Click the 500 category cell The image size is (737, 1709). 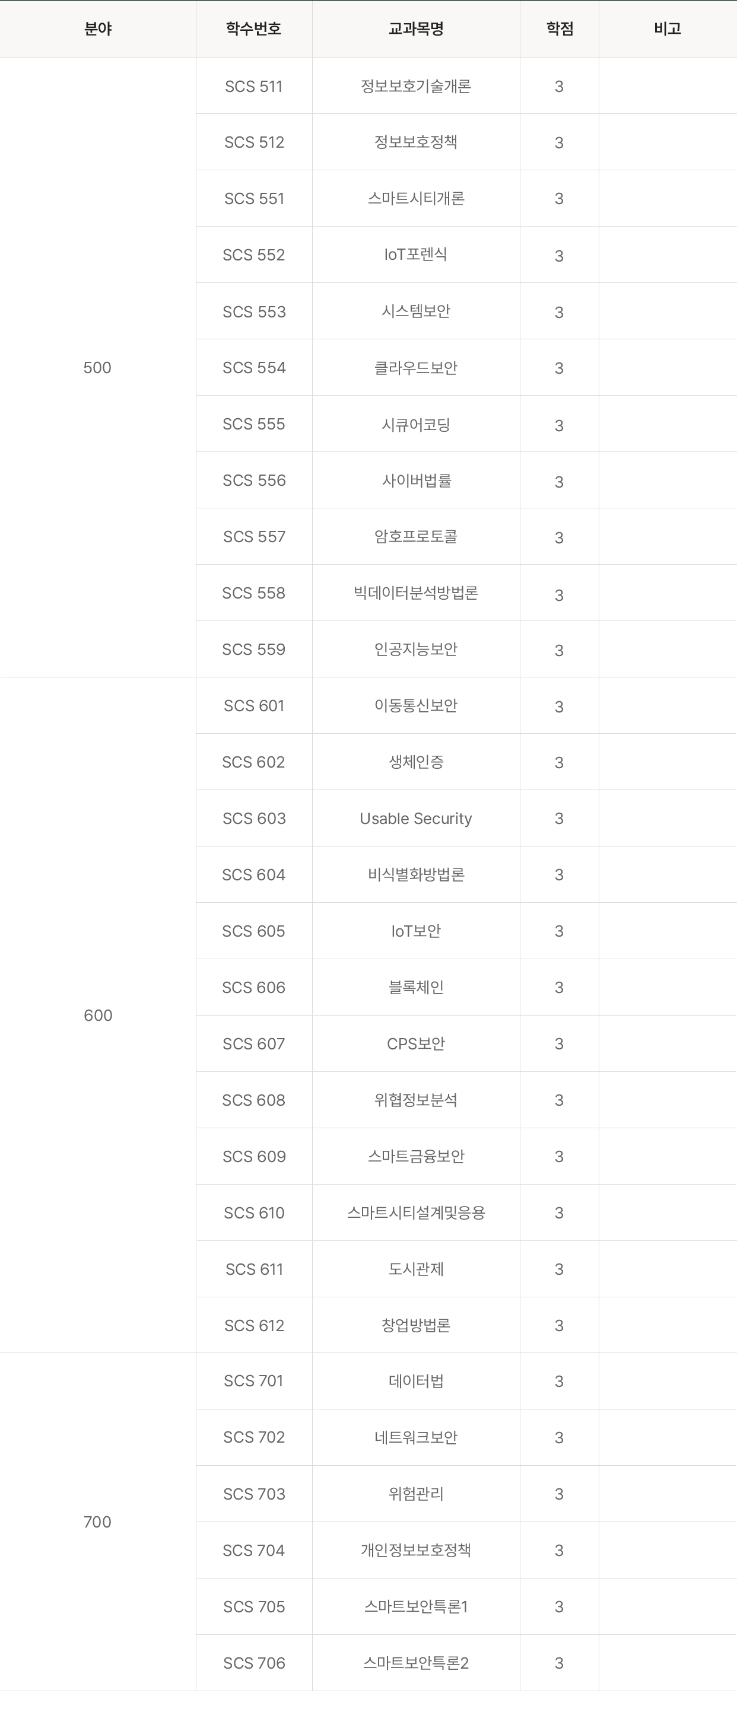pyautogui.click(x=97, y=368)
